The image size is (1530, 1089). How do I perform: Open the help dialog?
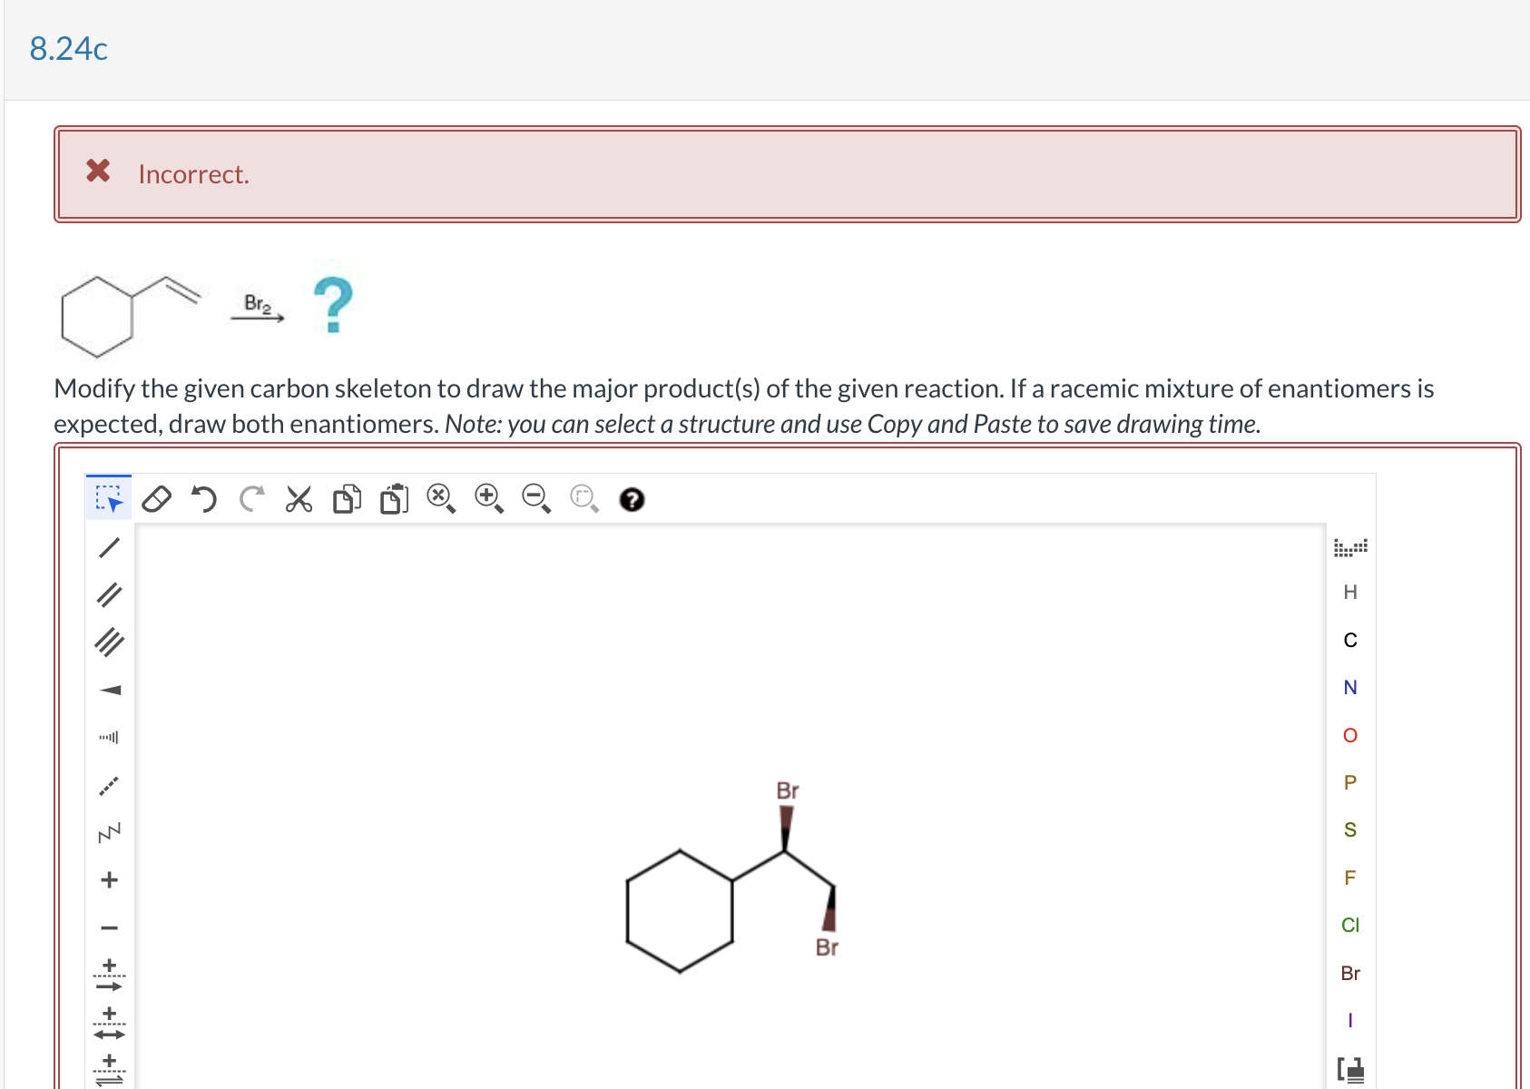click(x=633, y=500)
